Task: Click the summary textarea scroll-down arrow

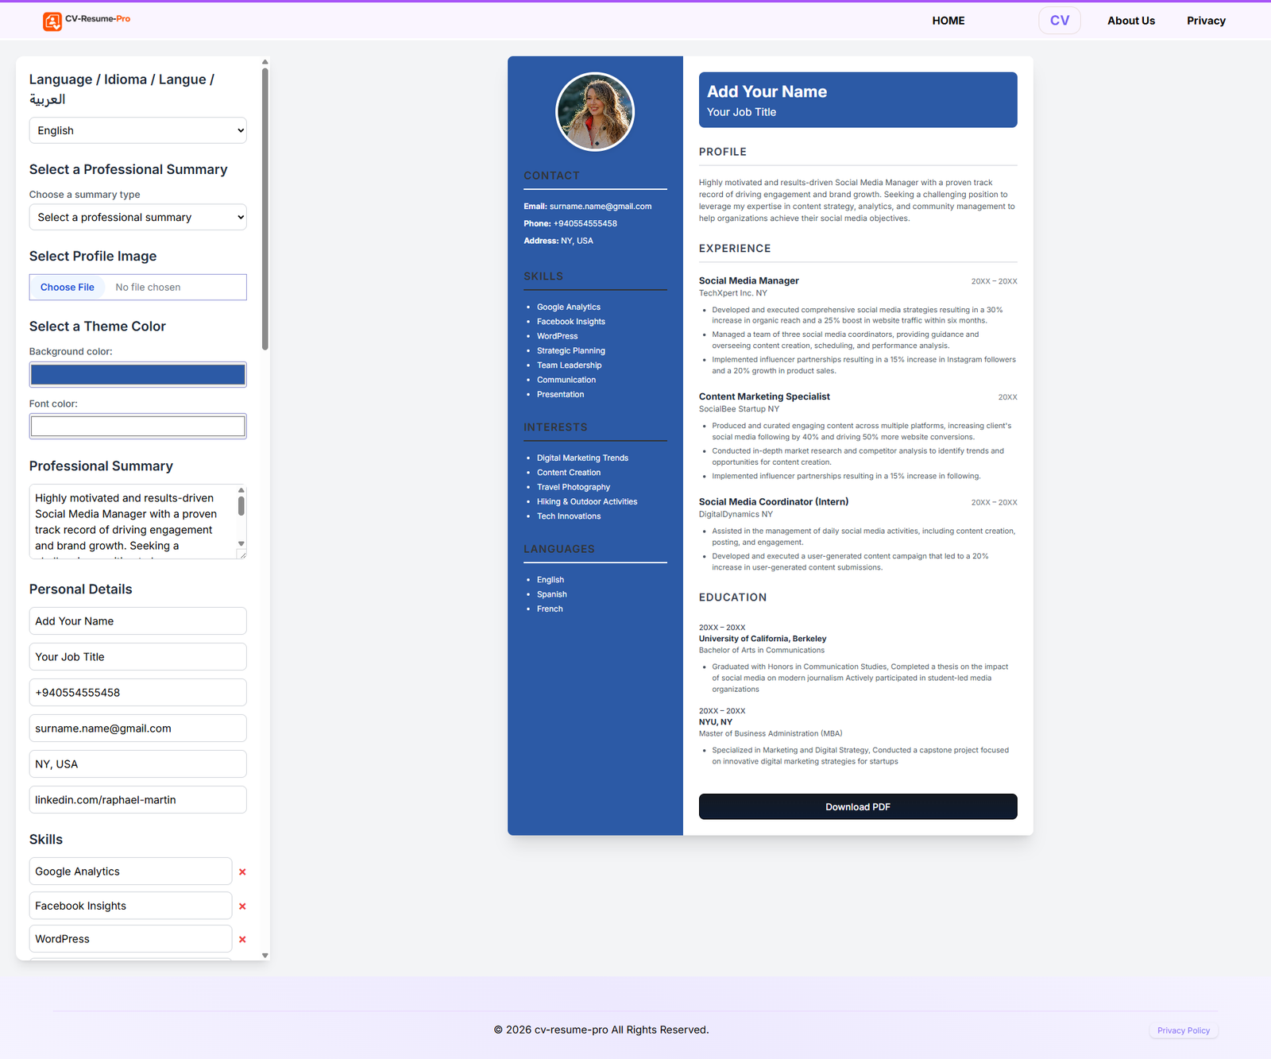Action: (x=241, y=544)
